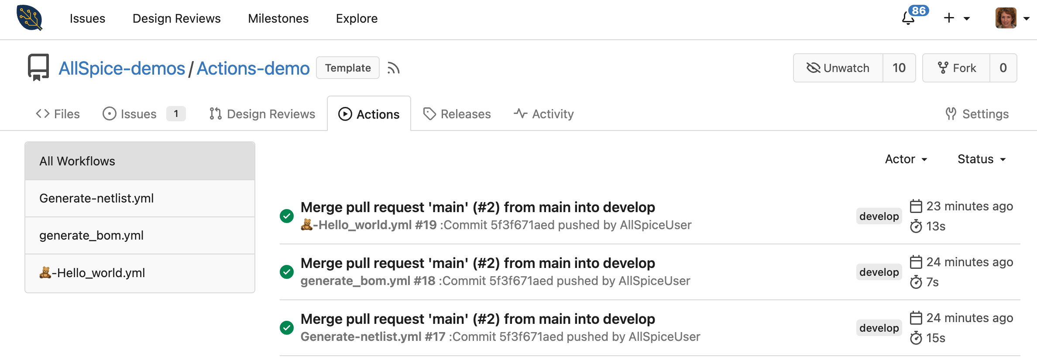This screenshot has width=1037, height=357.
Task: Click the green check on Hello_world run #19
Action: click(x=287, y=216)
